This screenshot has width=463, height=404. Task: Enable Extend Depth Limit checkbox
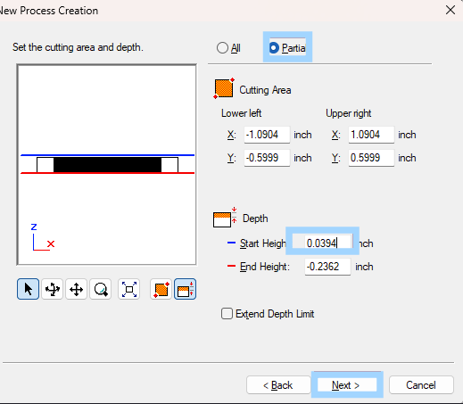pyautogui.click(x=227, y=314)
